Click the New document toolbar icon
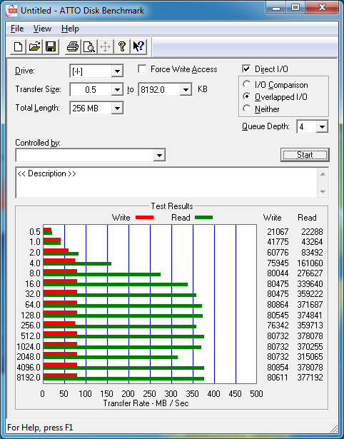The width and height of the screenshot is (344, 439). point(18,46)
